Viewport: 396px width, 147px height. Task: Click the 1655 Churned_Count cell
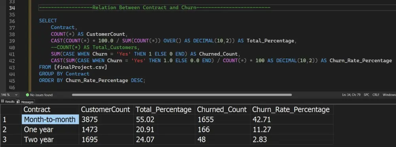pos(223,119)
